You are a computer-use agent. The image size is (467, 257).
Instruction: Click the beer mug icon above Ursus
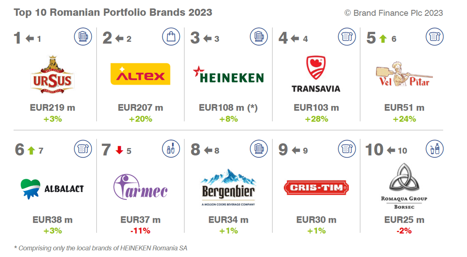pyautogui.click(x=83, y=37)
